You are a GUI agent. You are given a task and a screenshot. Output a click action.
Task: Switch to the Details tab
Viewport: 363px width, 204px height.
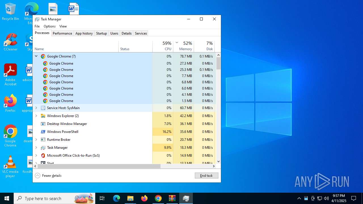(126, 33)
